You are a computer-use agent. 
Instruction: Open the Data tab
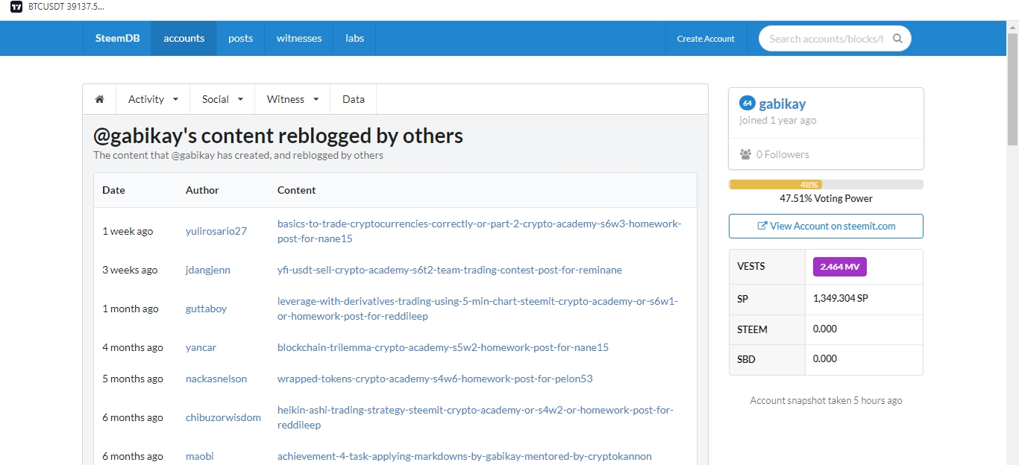[354, 99]
